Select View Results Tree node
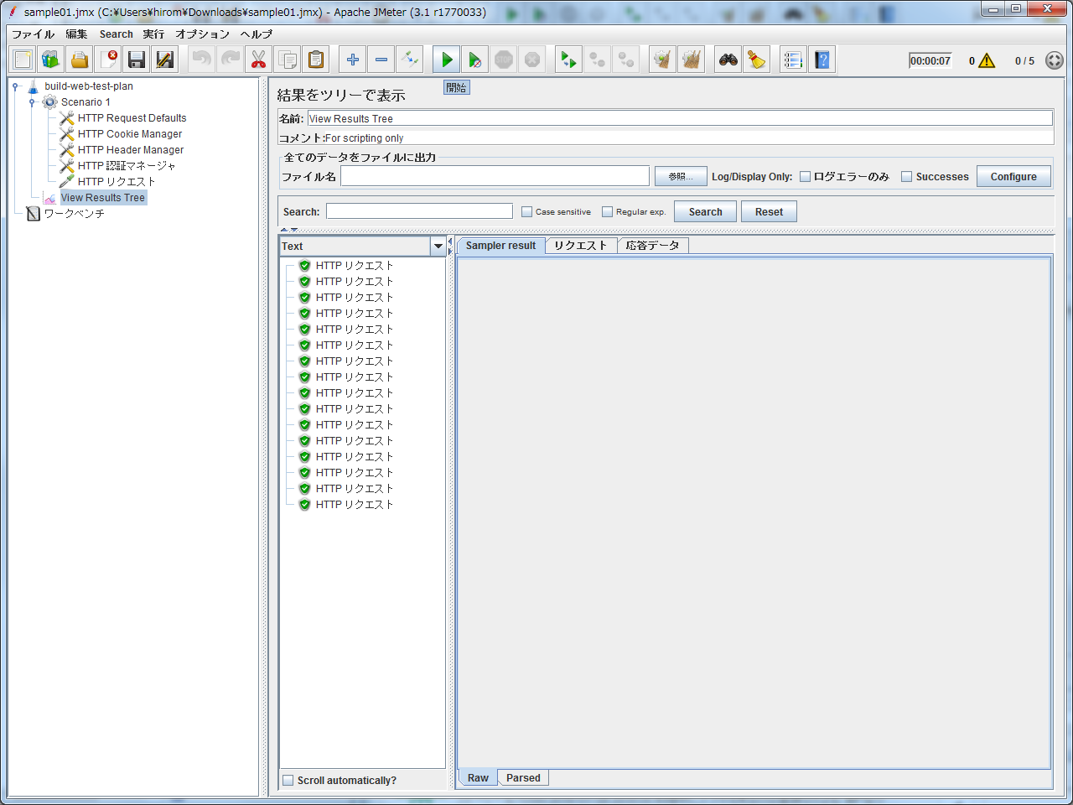This screenshot has height=805, width=1073. pyautogui.click(x=103, y=198)
